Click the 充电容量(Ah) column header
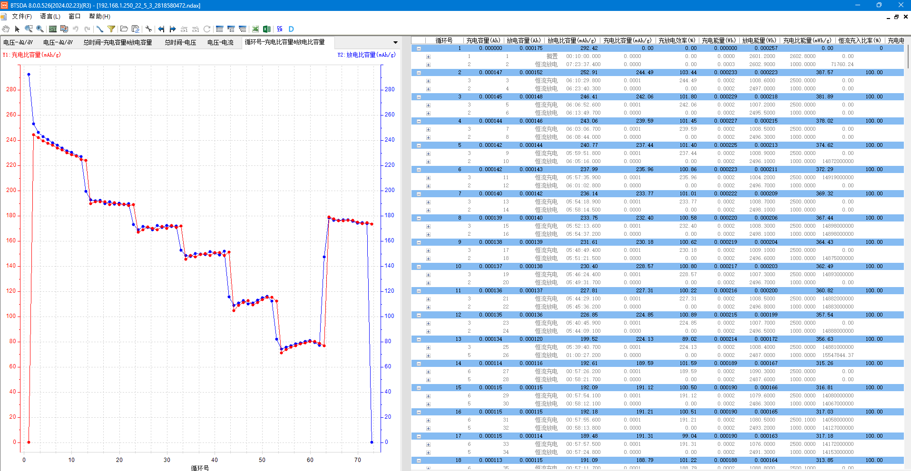Screen dimensions: 911x471 coord(483,40)
